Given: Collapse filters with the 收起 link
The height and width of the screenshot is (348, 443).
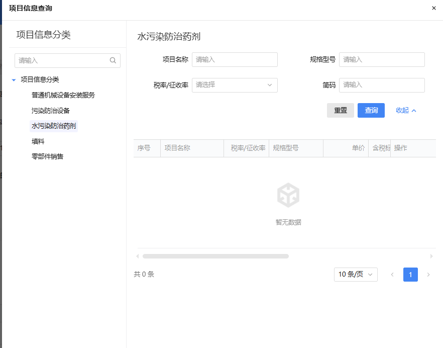Looking at the screenshot, I should point(406,110).
